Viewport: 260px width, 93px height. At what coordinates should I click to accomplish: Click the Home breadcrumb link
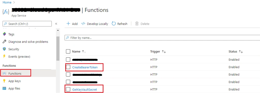click(x=7, y=2)
